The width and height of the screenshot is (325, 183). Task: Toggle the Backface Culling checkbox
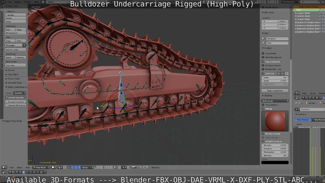[x=263, y=134]
